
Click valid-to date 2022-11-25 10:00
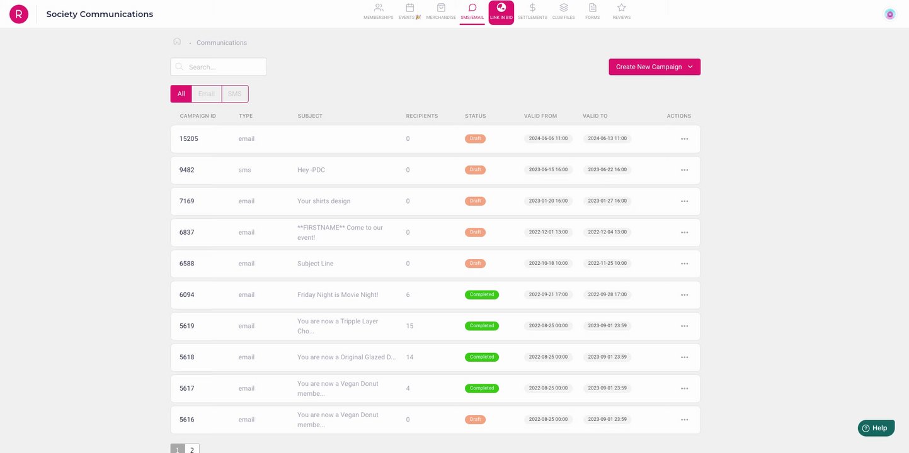pos(607,264)
